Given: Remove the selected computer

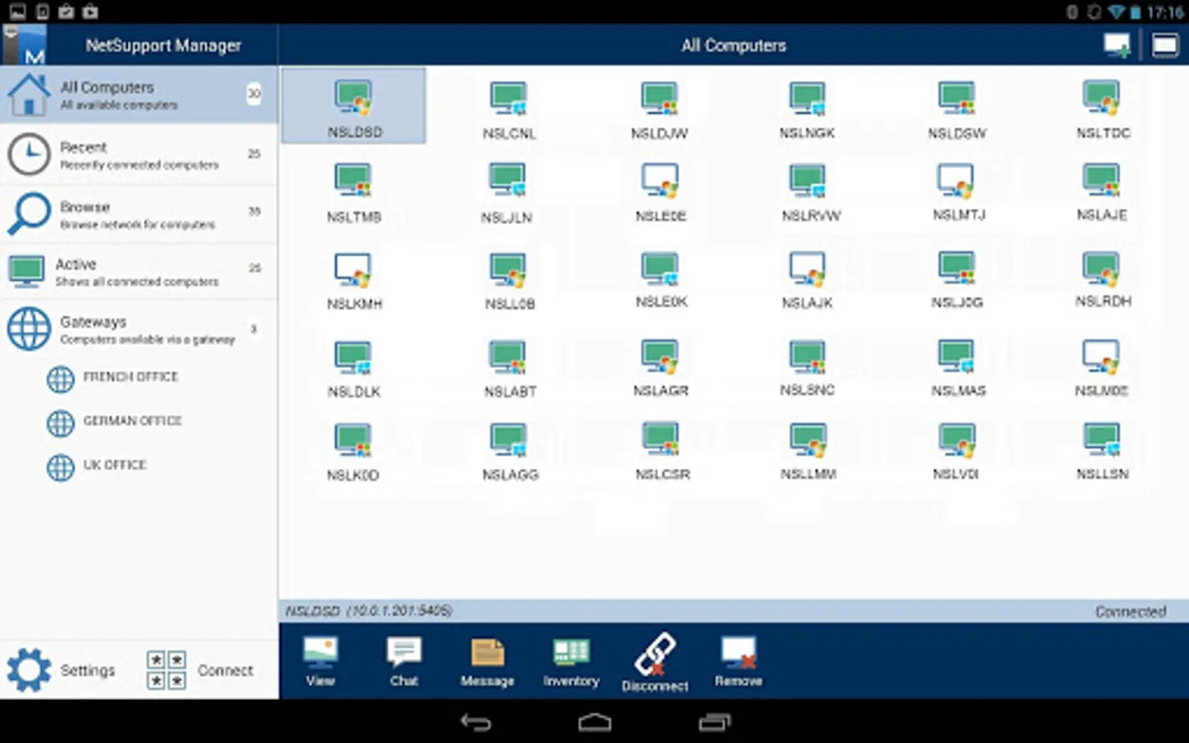Looking at the screenshot, I should coord(738,661).
